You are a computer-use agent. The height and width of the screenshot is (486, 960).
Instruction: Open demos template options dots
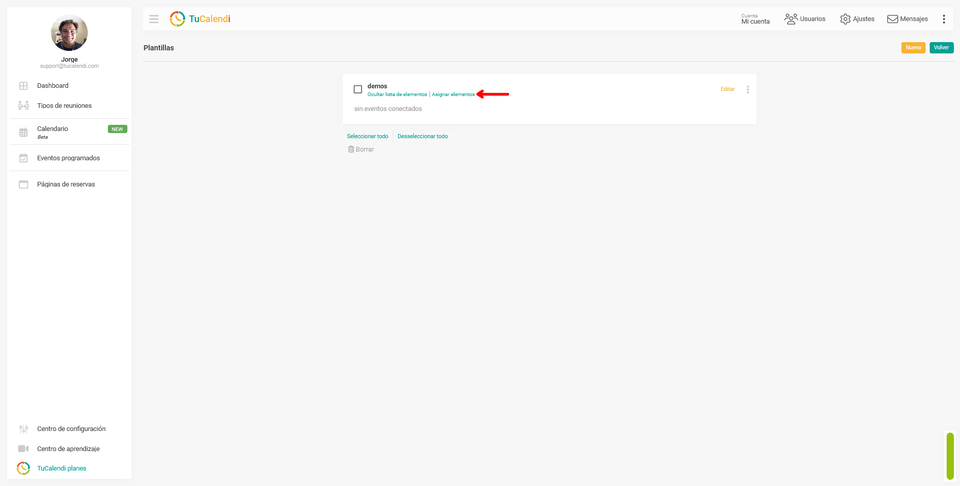tap(747, 89)
